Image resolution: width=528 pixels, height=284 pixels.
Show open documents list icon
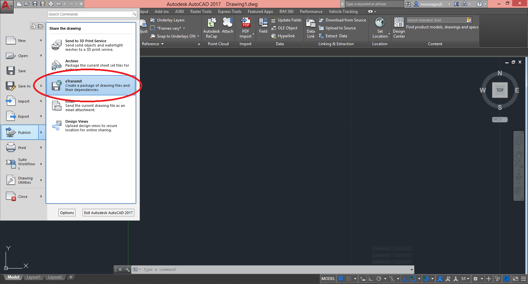[x=40, y=26]
